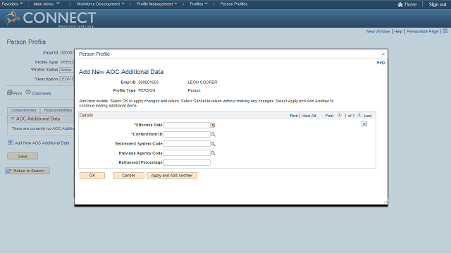Viewport: 451px width, 254px height.
Task: Focus the Content Item ID field
Action: pos(187,134)
